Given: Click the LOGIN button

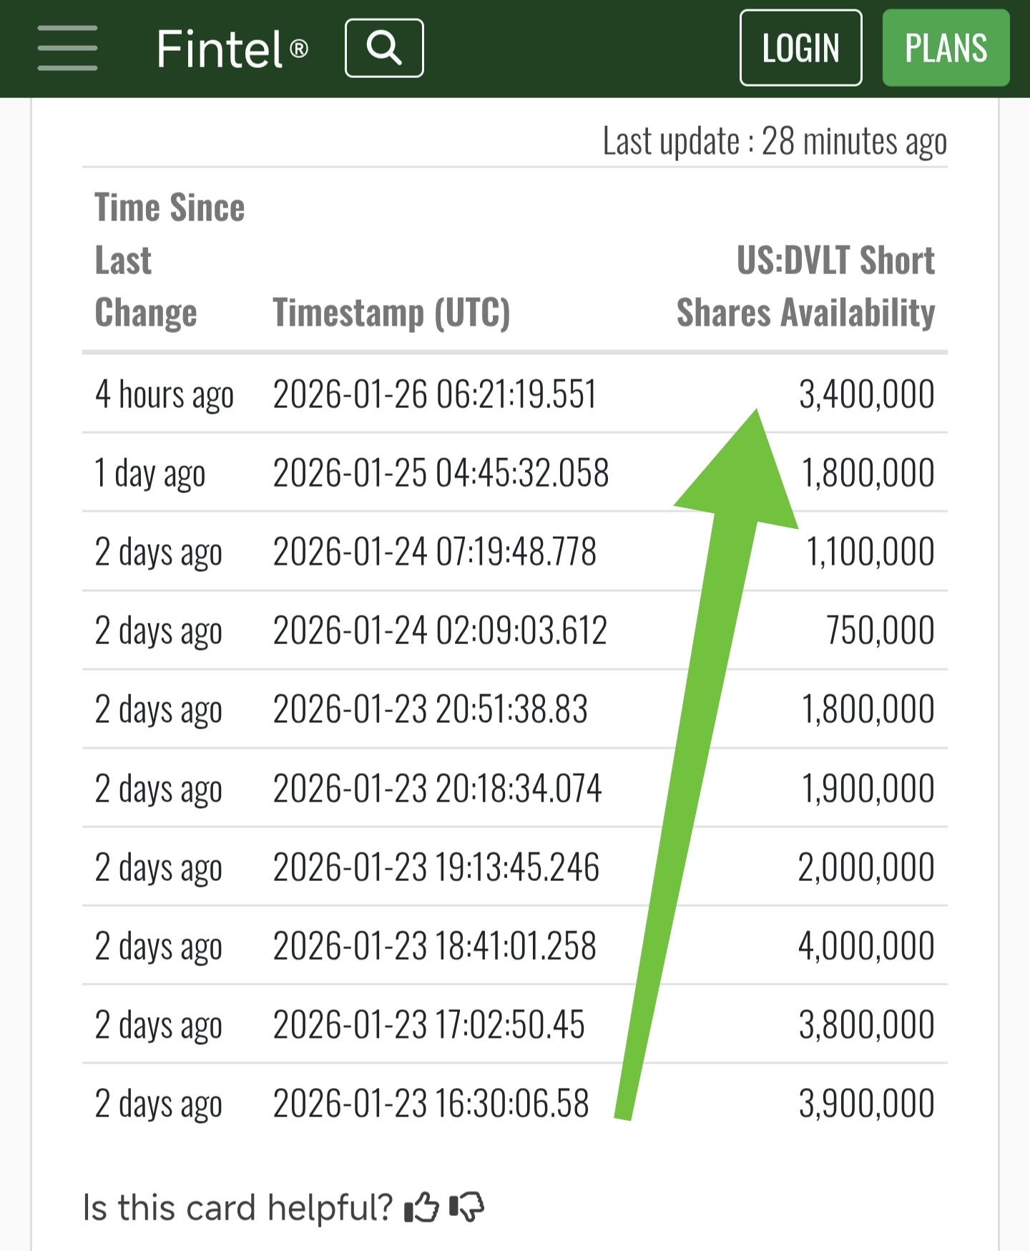Looking at the screenshot, I should (800, 48).
